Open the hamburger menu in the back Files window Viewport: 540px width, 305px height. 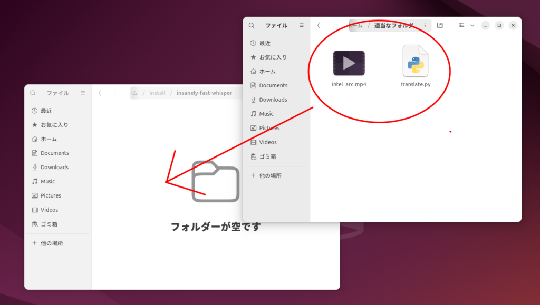pos(83,93)
